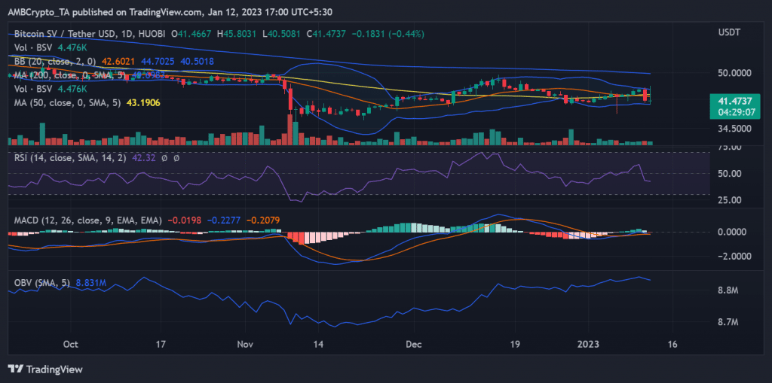
Task: Click the 25.00 RSI axis level
Action: (x=731, y=200)
